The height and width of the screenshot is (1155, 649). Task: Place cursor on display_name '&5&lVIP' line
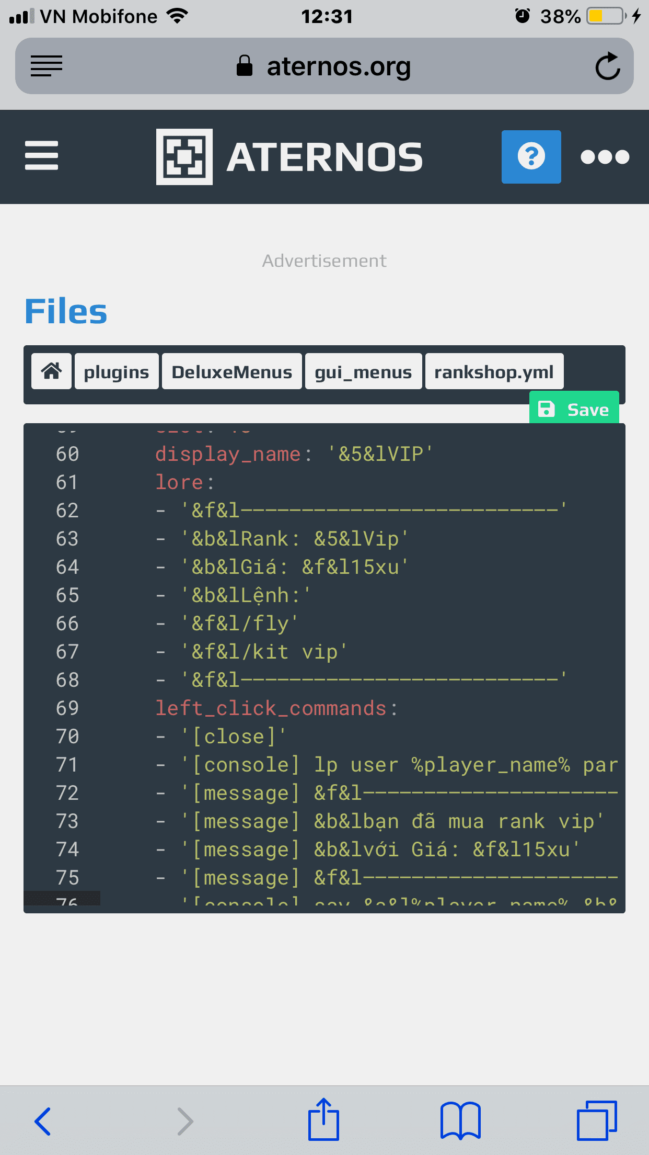294,454
